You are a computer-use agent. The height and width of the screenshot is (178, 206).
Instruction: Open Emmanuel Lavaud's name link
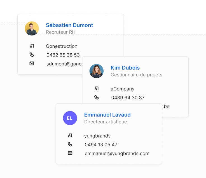point(107,115)
